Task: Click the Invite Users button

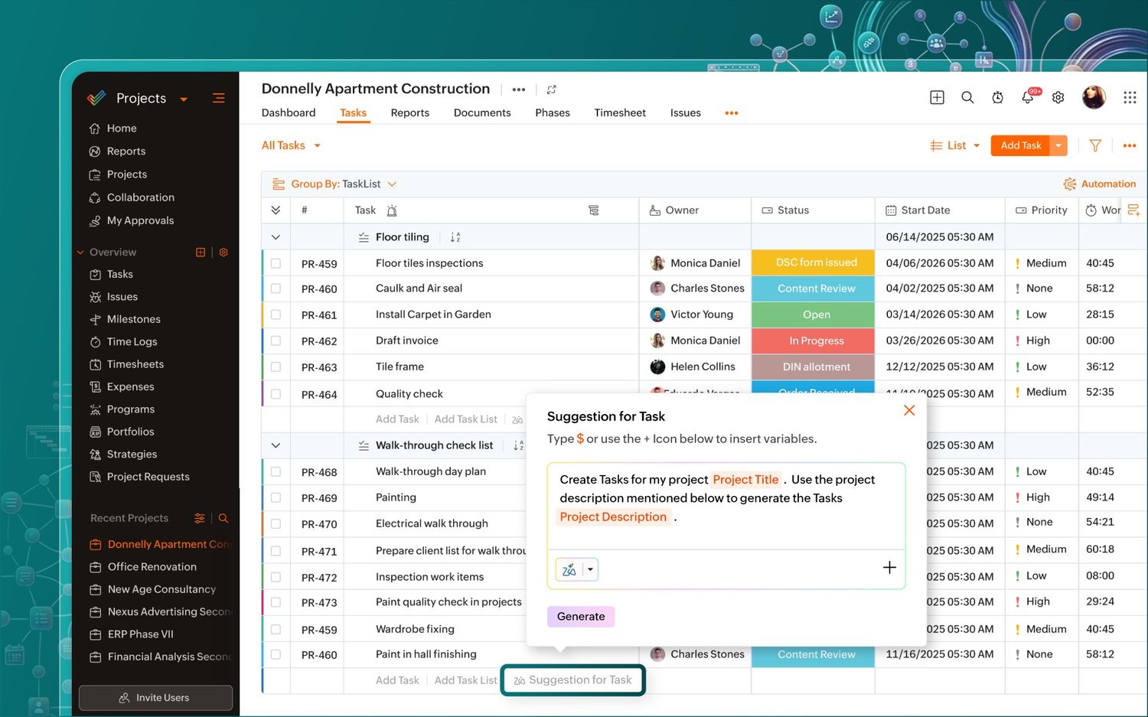Action: [x=155, y=698]
